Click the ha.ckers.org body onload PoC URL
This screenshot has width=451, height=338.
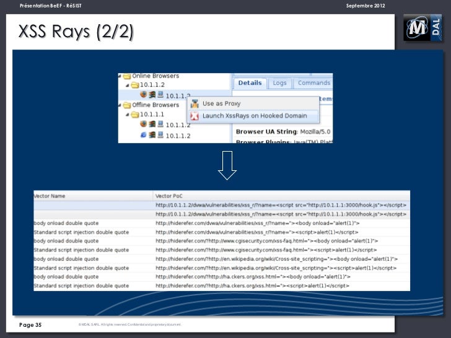click(x=253, y=277)
